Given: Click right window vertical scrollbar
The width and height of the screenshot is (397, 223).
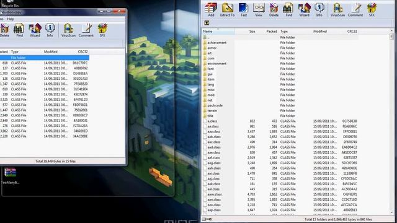Looking at the screenshot, I should 391,122.
